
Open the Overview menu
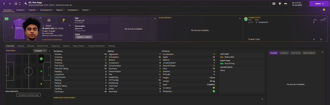point(8,10)
